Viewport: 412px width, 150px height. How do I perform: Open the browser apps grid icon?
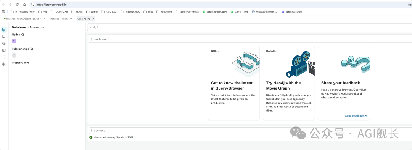pos(3,11)
